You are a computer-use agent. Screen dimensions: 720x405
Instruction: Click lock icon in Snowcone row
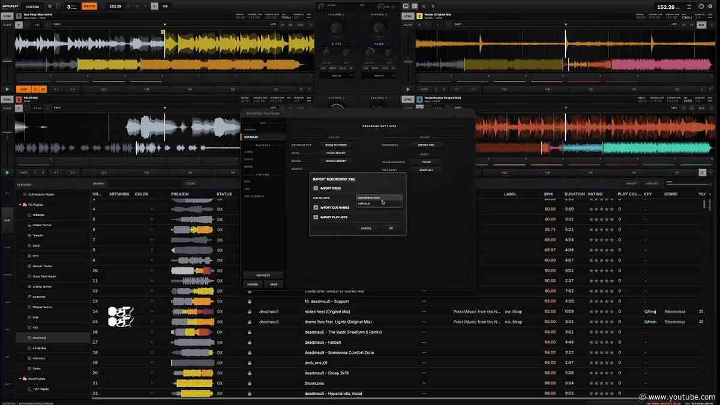(x=249, y=383)
